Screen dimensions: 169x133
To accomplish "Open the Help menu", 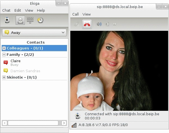I will [x=41, y=11].
